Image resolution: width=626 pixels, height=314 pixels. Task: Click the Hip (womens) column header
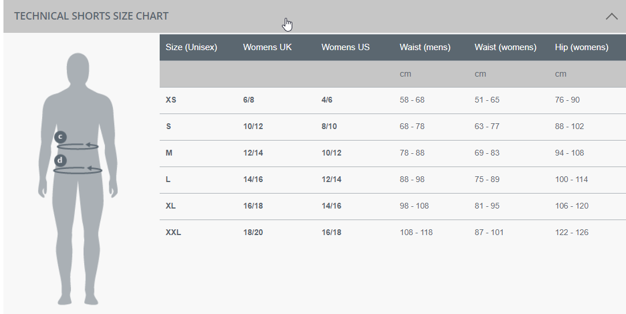click(582, 47)
